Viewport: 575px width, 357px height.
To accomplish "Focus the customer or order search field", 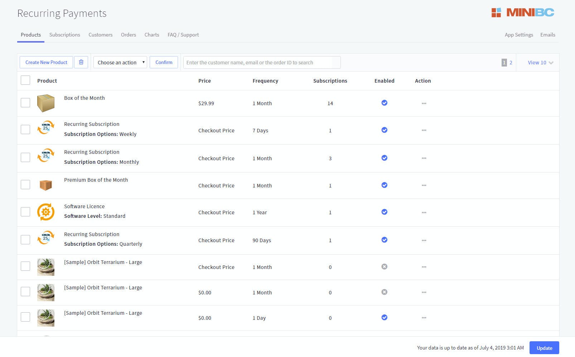I will pos(262,62).
